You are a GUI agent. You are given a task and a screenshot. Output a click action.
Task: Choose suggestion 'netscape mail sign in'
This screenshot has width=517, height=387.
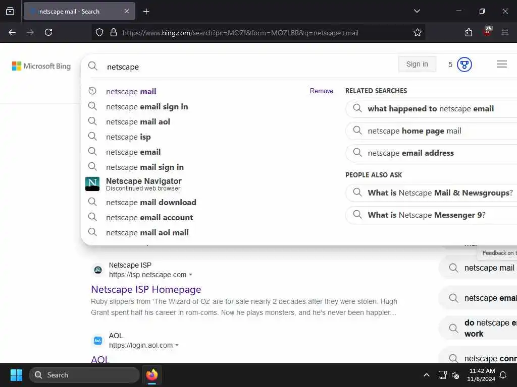point(145,167)
